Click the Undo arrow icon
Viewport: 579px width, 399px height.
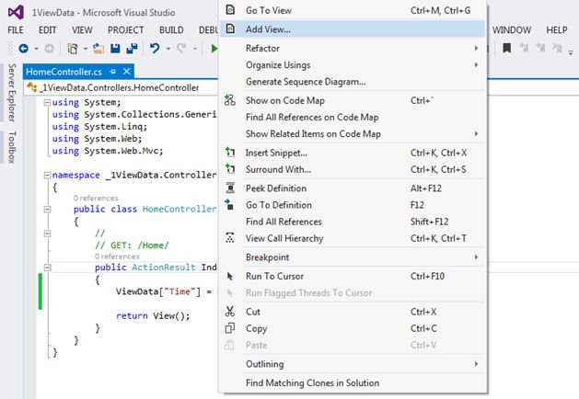155,48
